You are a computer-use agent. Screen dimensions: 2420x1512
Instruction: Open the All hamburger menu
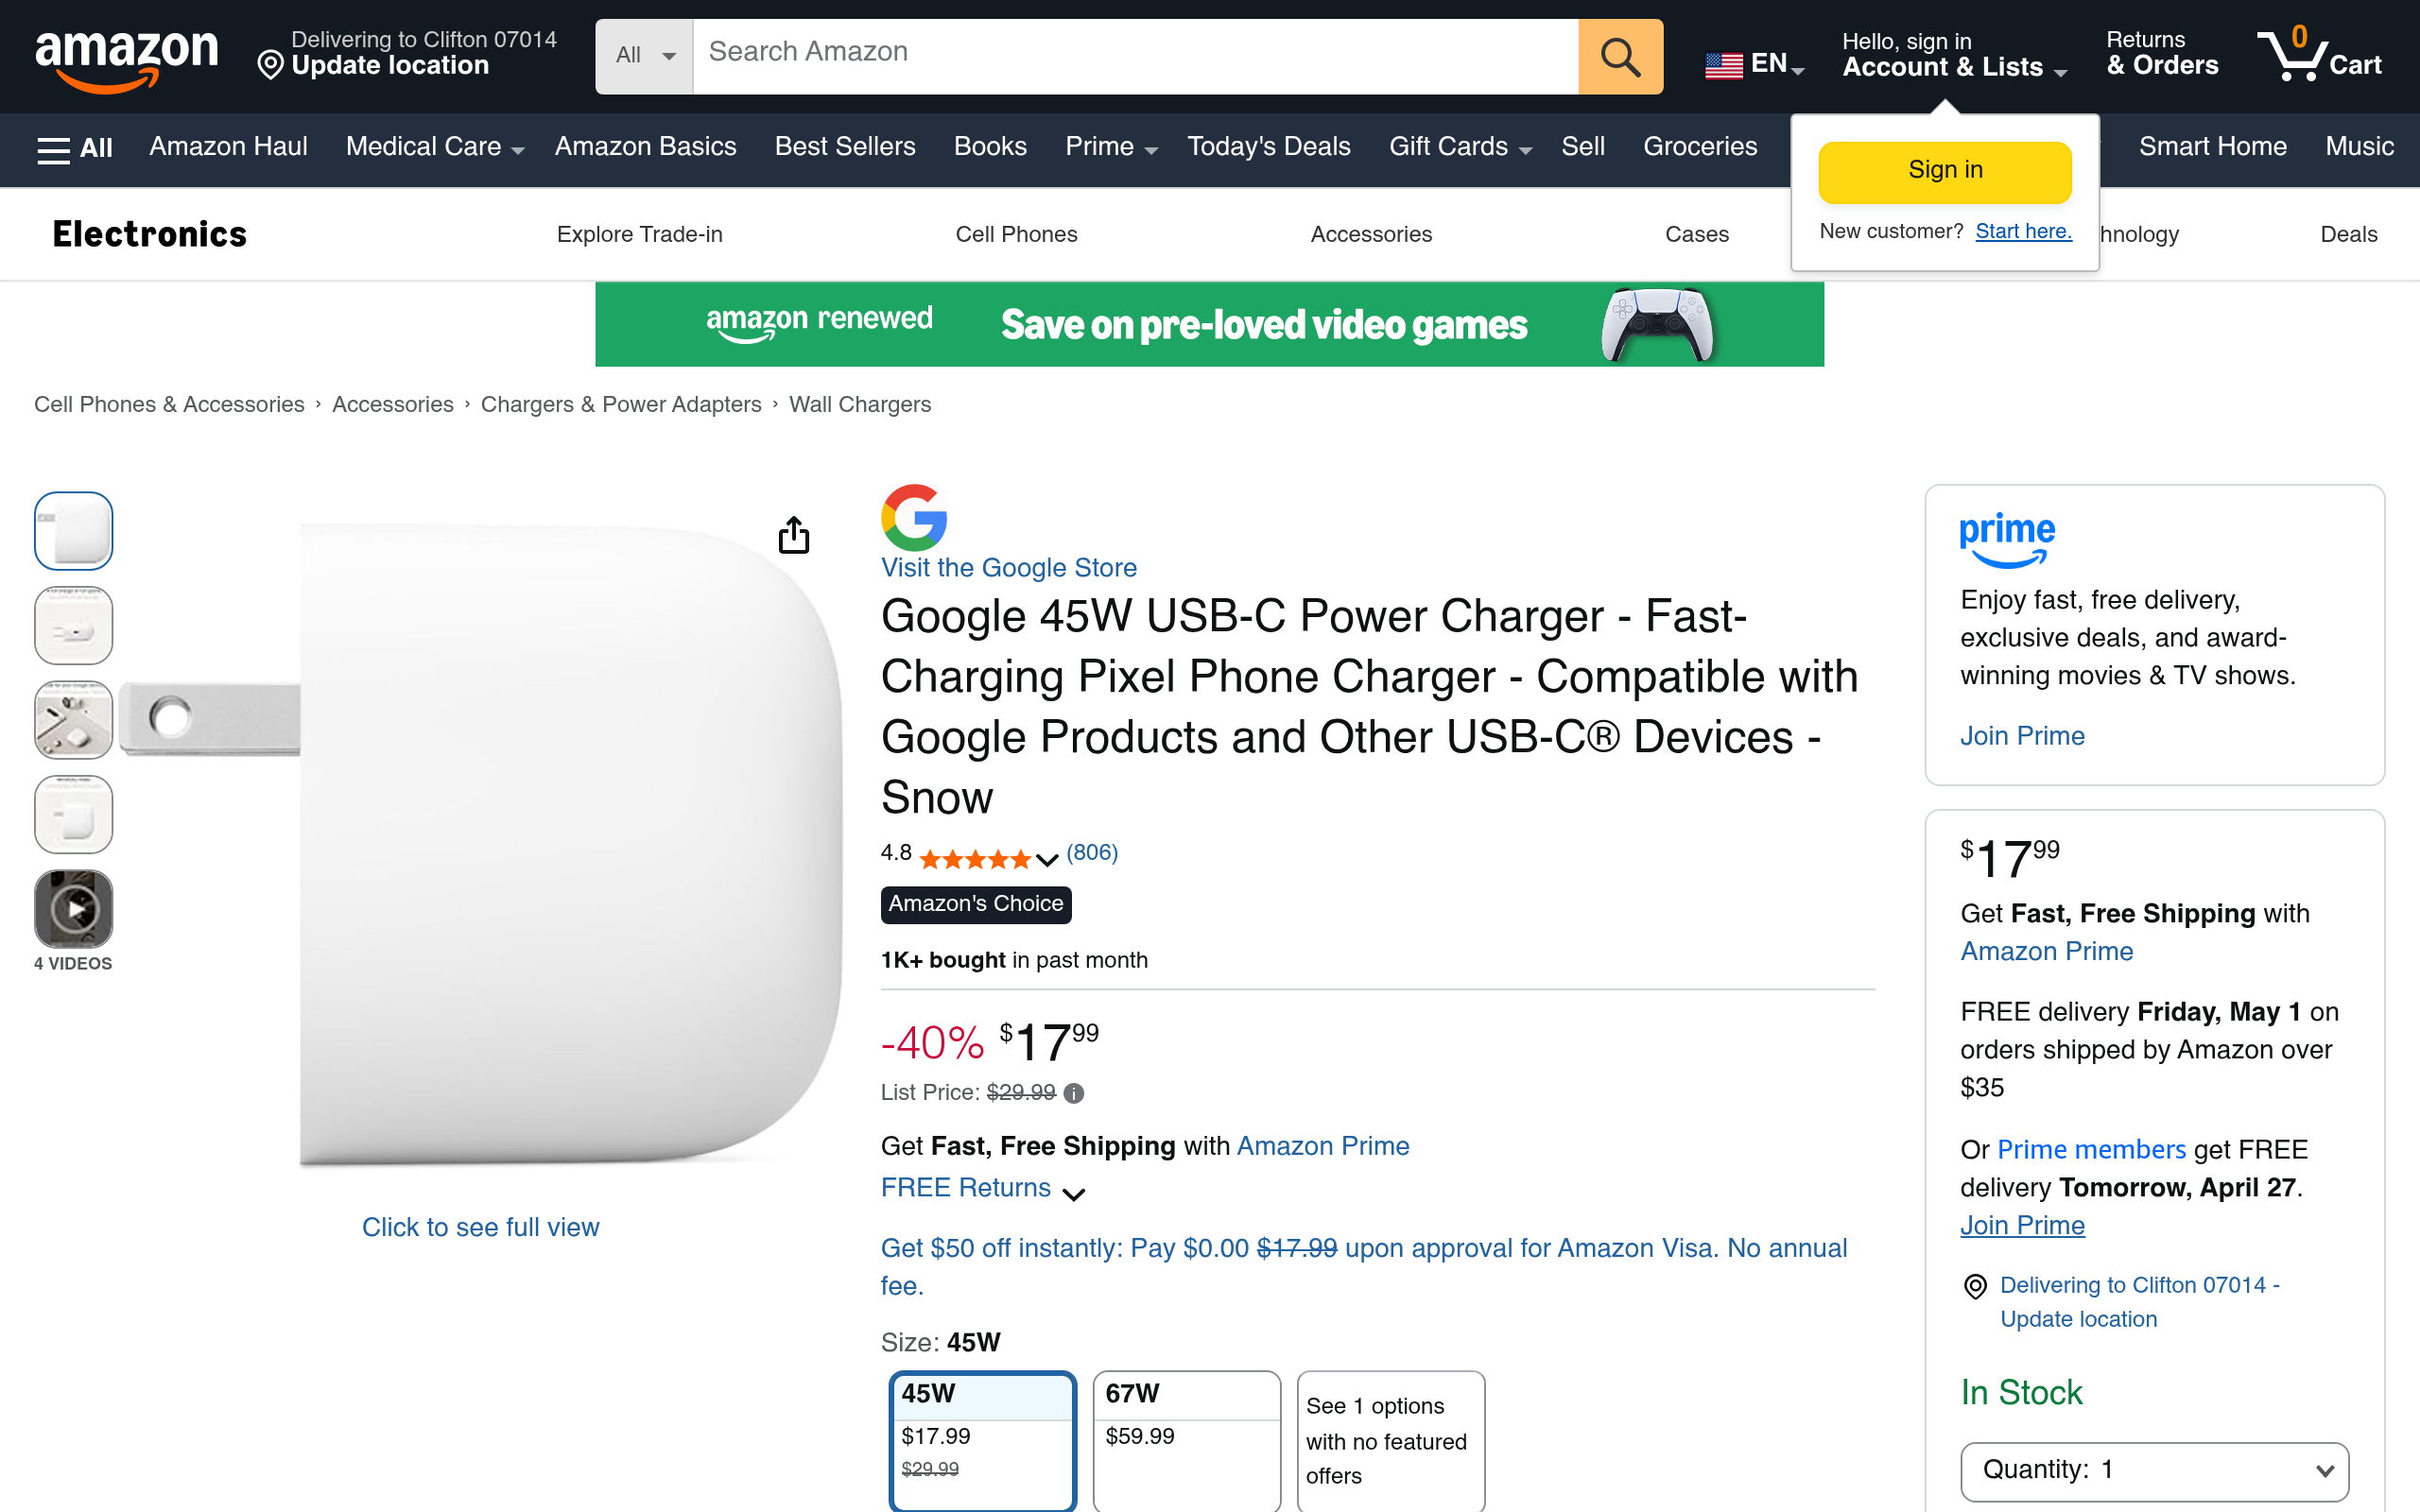click(74, 148)
